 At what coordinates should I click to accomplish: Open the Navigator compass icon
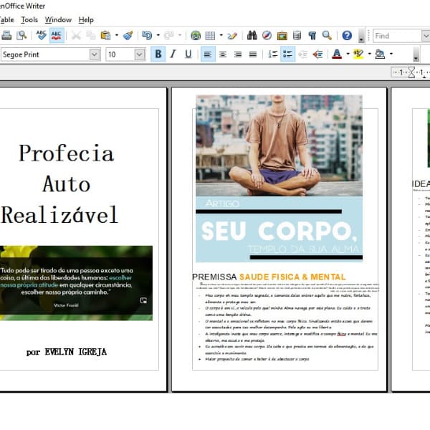tap(267, 35)
